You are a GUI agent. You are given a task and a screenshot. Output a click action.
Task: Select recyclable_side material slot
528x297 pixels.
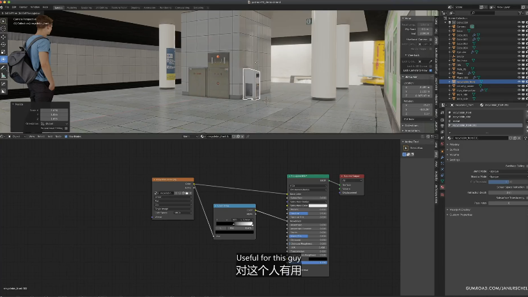tap(485, 117)
